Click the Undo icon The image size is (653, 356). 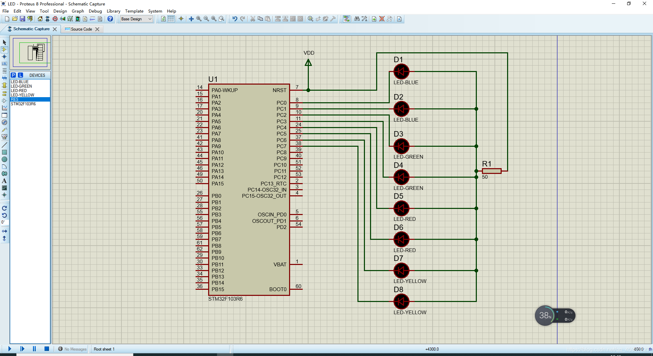click(x=235, y=19)
